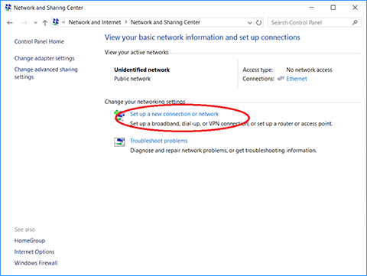Expand the address bar history dropdown
367x276 pixels.
[250, 23]
